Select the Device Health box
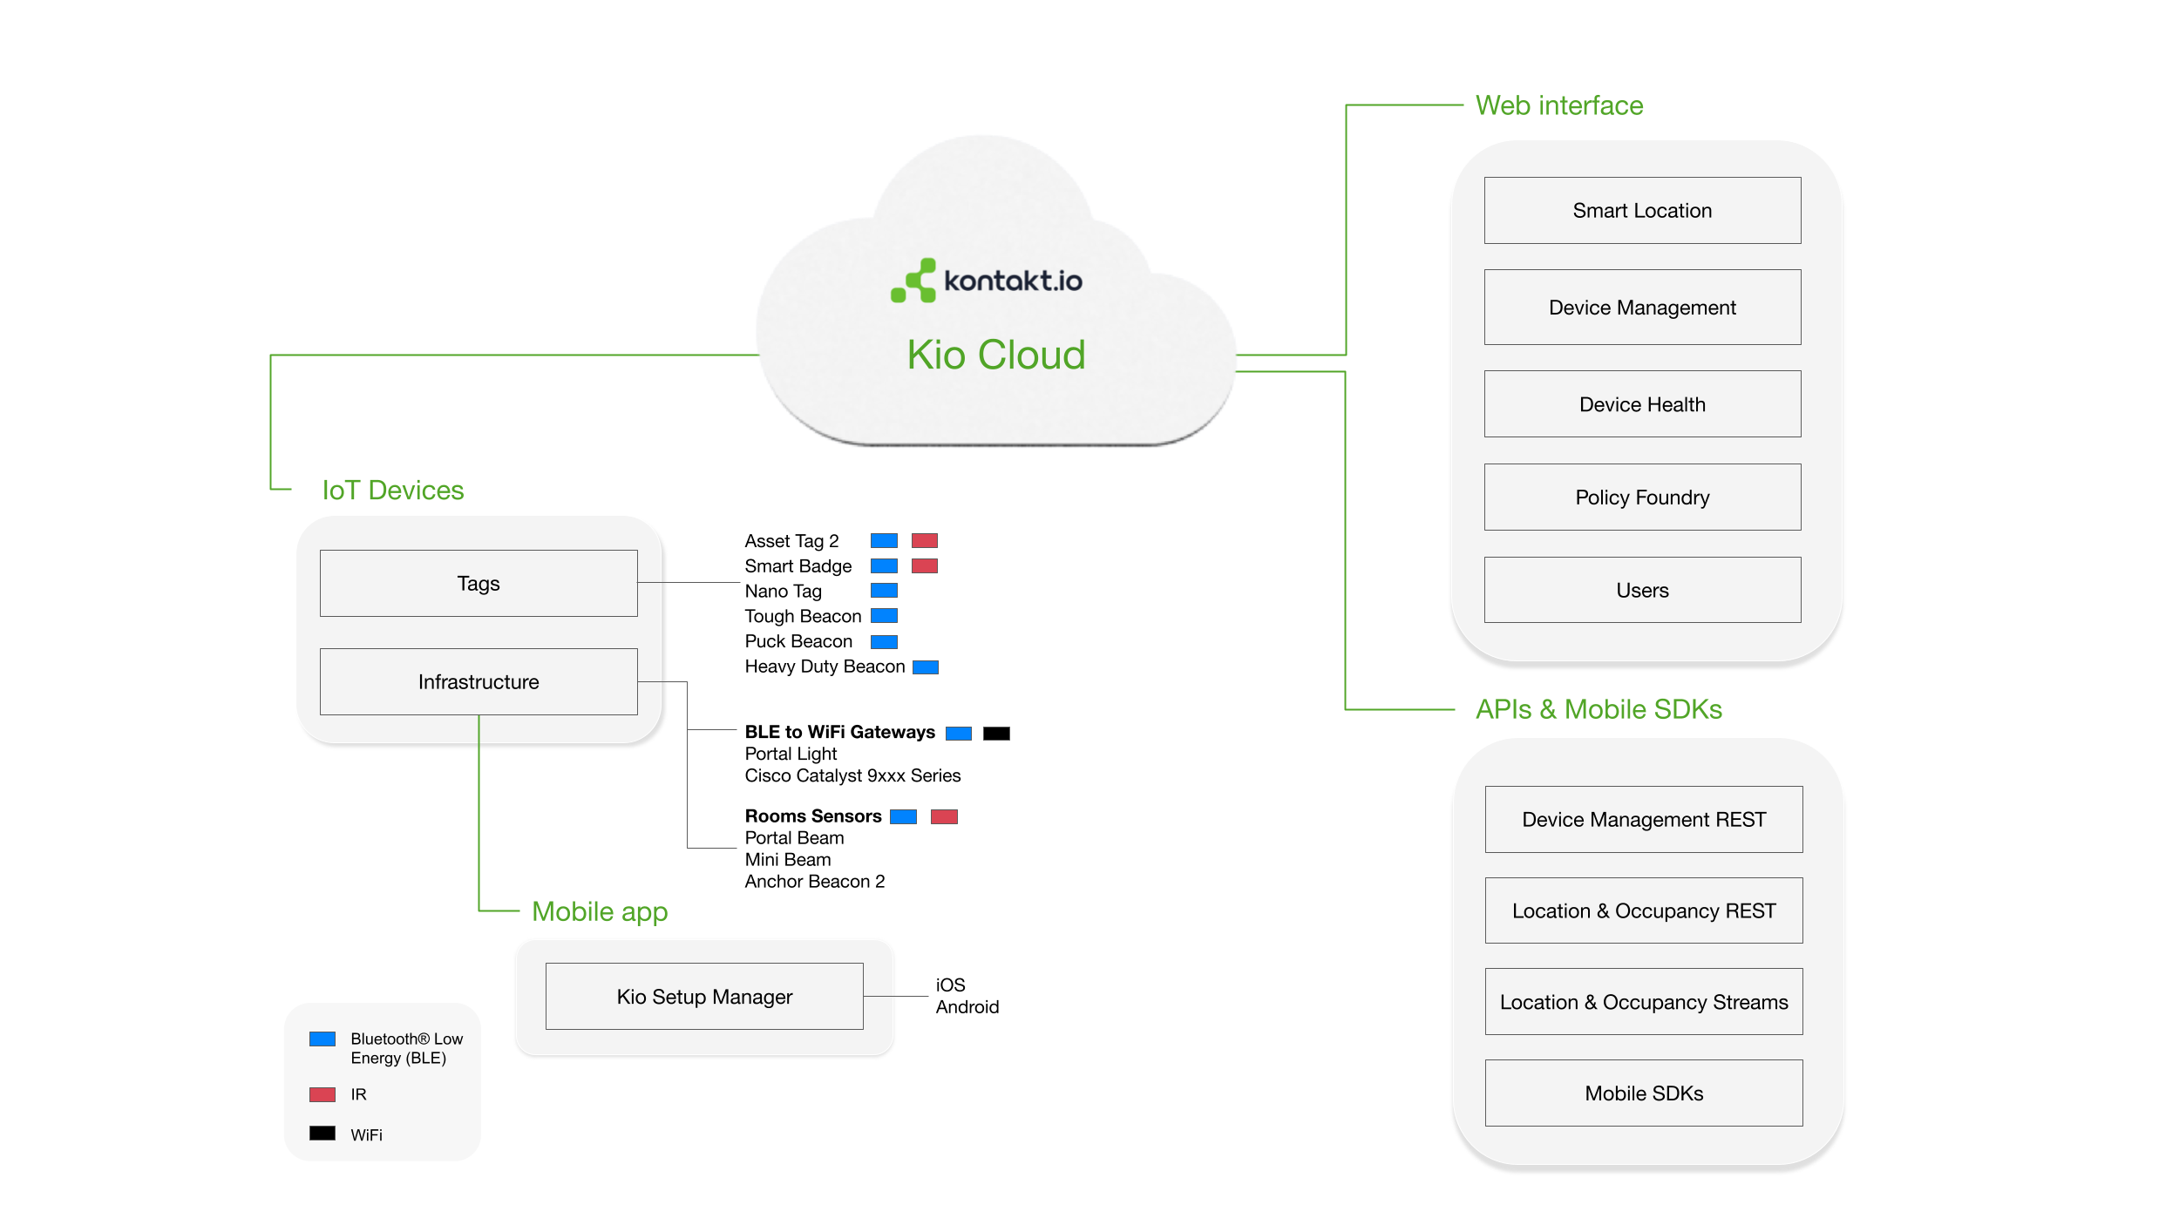Screen dimensions: 2179x1225 click(1642, 404)
